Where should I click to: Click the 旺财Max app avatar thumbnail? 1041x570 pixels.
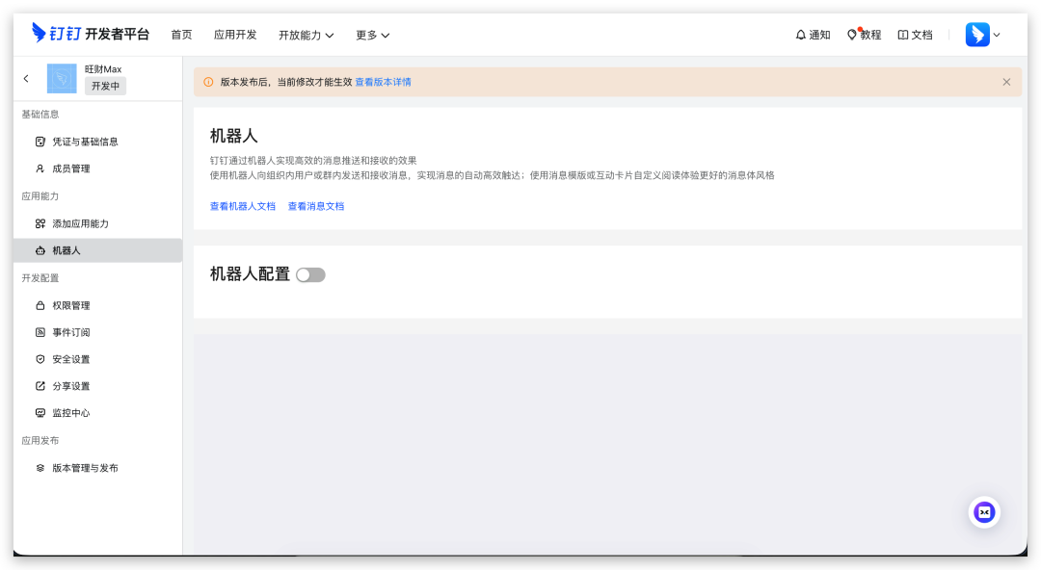[x=62, y=79]
